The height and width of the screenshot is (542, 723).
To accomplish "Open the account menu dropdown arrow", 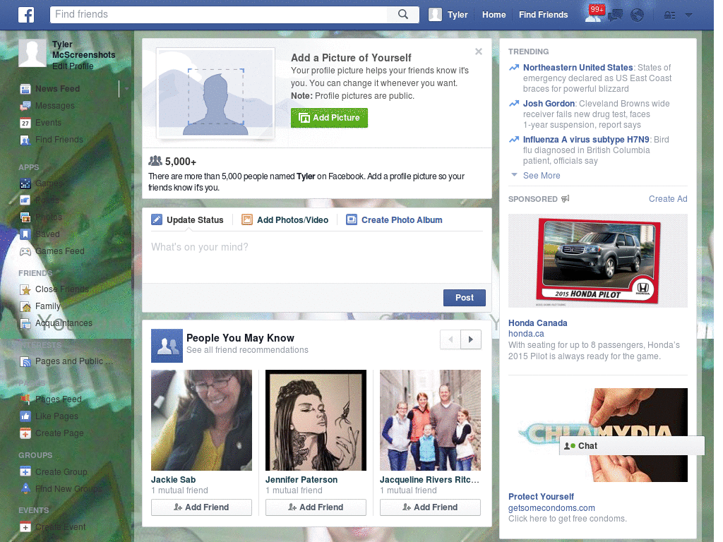I will point(689,16).
